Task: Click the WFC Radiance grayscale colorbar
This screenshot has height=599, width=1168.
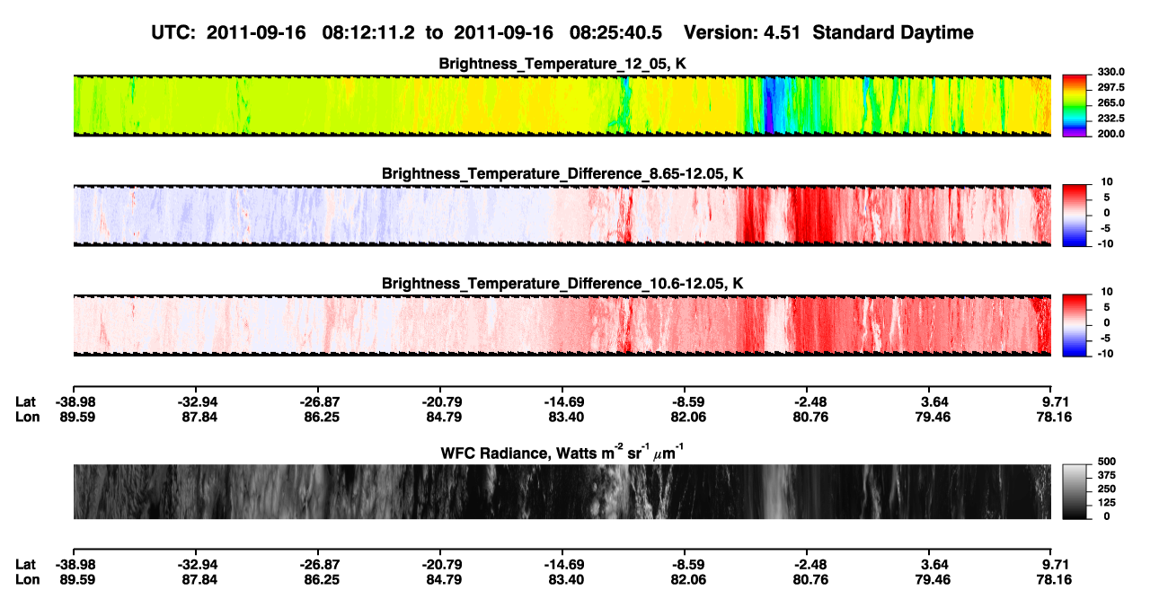Action: pyautogui.click(x=1075, y=490)
